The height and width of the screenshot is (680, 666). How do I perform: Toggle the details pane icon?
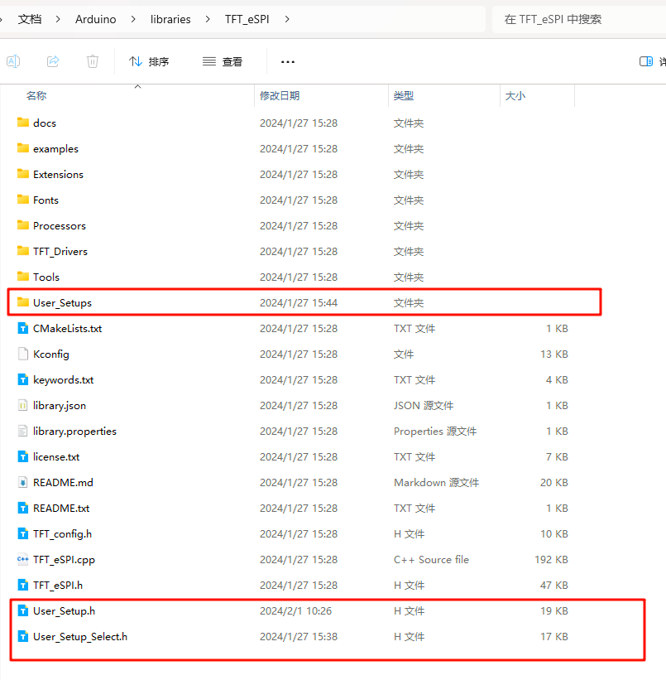645,61
